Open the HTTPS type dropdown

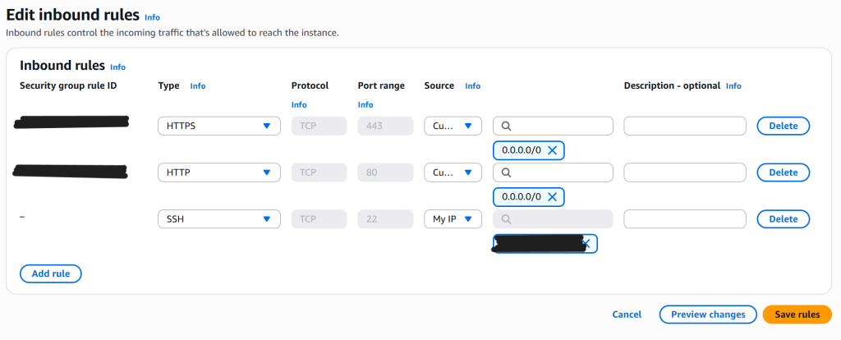tap(218, 126)
